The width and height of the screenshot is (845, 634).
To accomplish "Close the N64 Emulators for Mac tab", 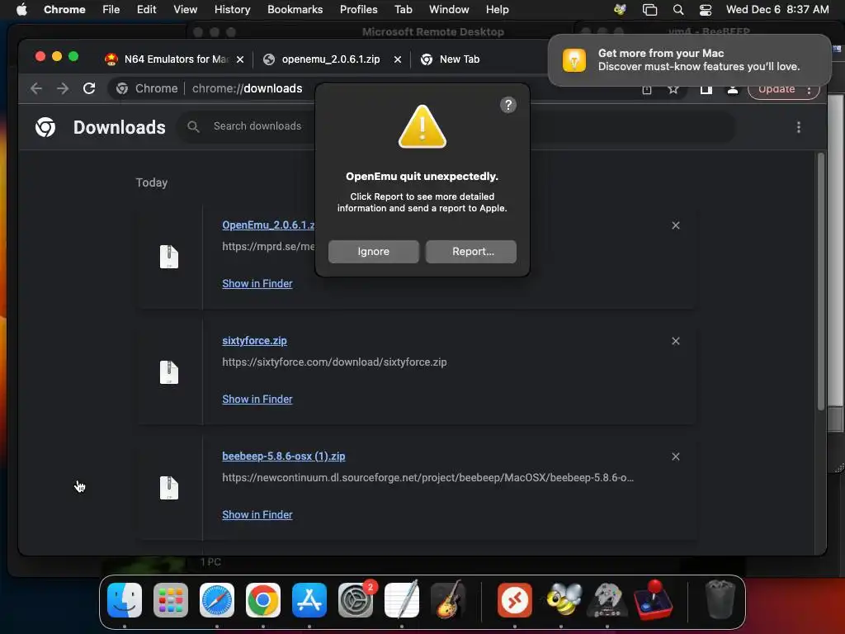I will click(240, 59).
